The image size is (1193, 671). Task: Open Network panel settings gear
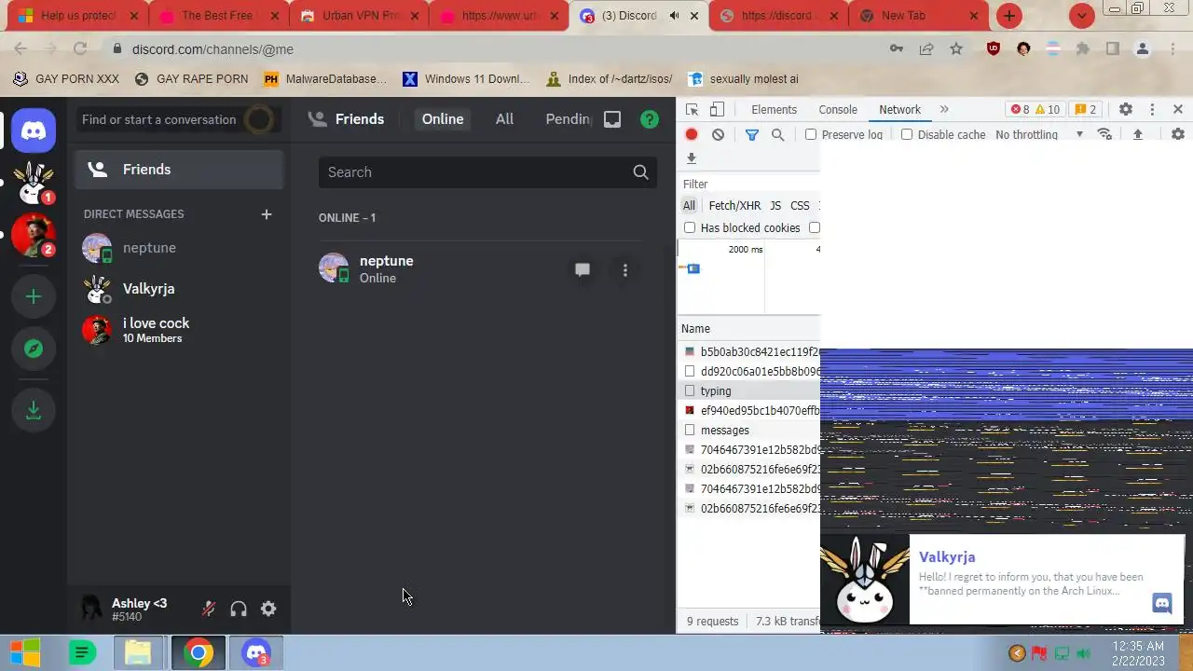point(1178,134)
